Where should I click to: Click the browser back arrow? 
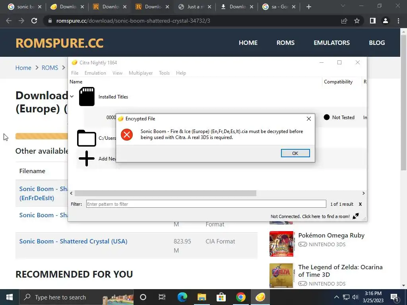click(9, 21)
